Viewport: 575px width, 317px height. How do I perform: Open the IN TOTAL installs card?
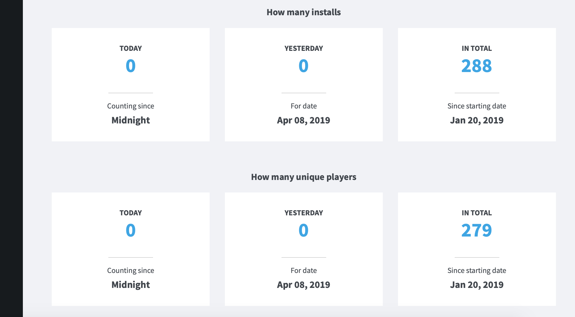pos(476,84)
